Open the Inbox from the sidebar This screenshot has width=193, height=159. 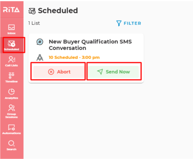point(12,29)
